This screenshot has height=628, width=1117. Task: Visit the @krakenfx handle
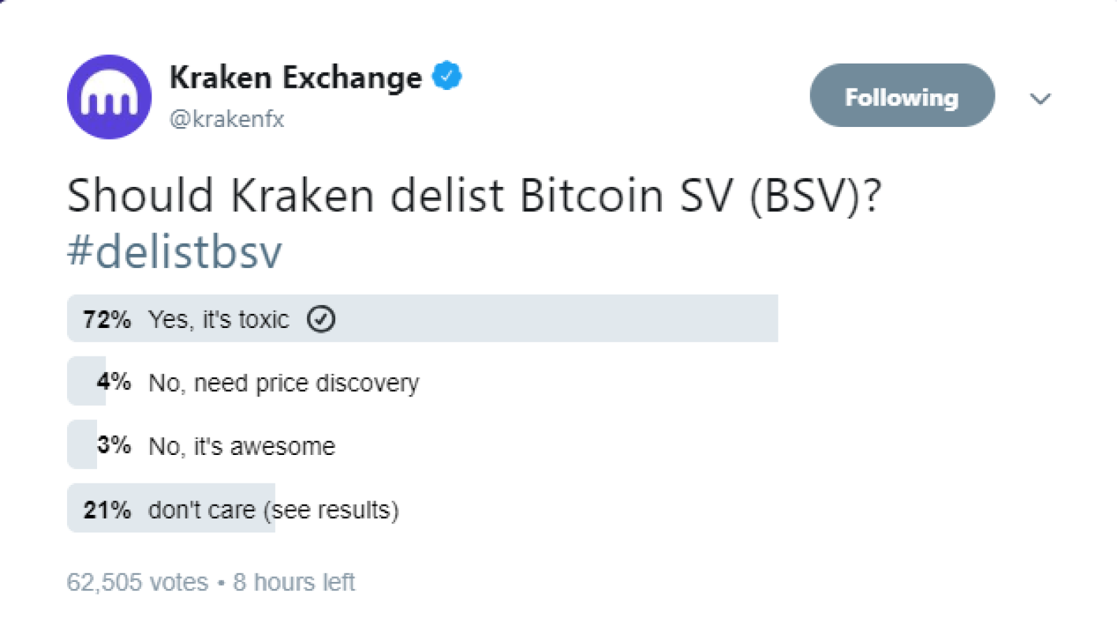coord(227,119)
